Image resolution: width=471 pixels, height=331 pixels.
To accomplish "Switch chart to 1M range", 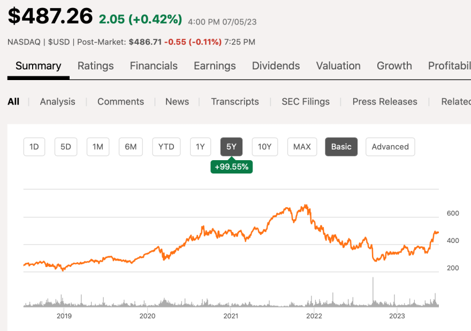I will [98, 147].
